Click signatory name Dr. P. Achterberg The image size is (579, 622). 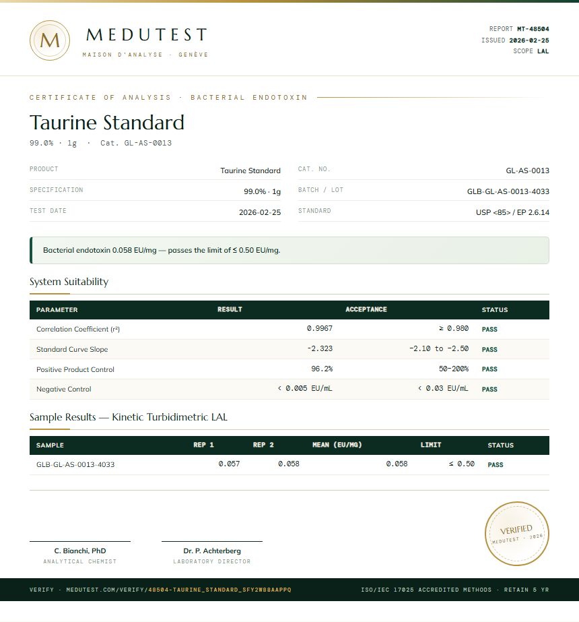(x=212, y=551)
